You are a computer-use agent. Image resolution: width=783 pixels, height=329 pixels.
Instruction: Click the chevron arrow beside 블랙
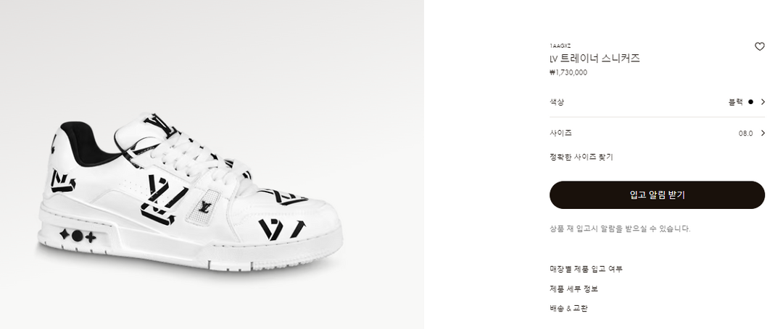pyautogui.click(x=763, y=102)
